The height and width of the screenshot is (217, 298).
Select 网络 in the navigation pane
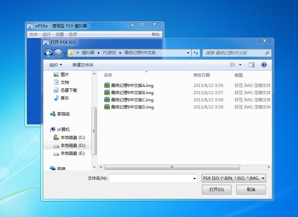pos(61,168)
